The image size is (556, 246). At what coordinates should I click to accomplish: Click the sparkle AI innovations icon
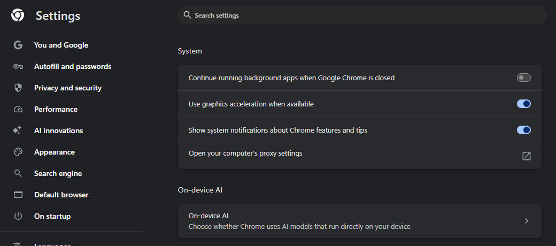coord(17,130)
